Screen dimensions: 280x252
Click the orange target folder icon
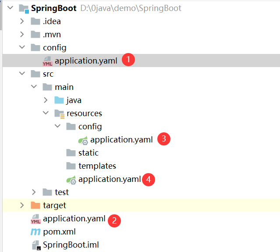(35, 206)
